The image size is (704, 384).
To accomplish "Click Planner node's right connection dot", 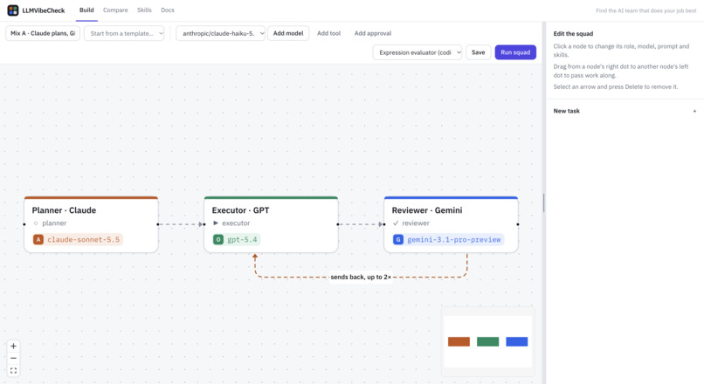I will coord(158,224).
